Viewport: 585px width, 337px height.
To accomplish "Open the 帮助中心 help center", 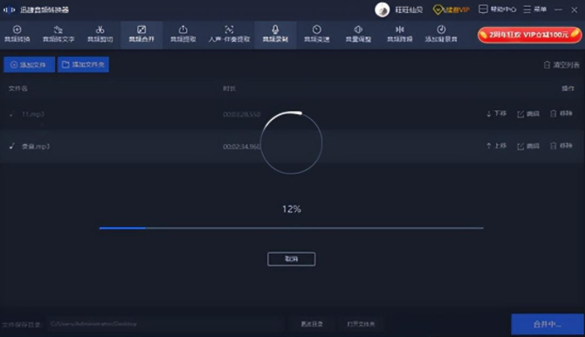I will click(x=498, y=10).
